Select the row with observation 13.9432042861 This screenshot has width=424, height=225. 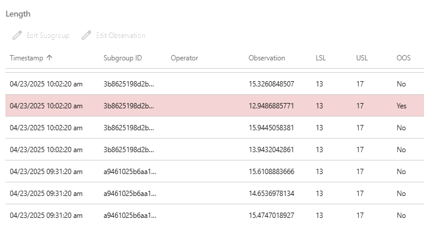point(215,150)
